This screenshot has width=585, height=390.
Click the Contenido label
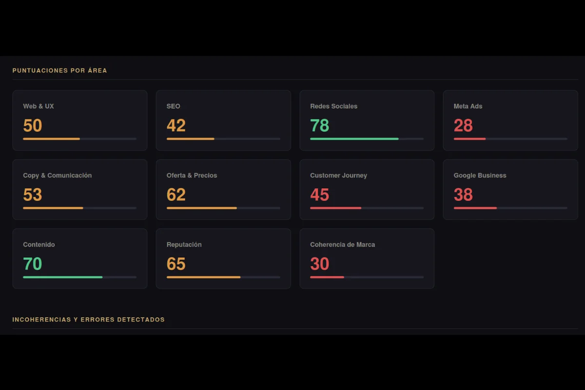point(39,245)
